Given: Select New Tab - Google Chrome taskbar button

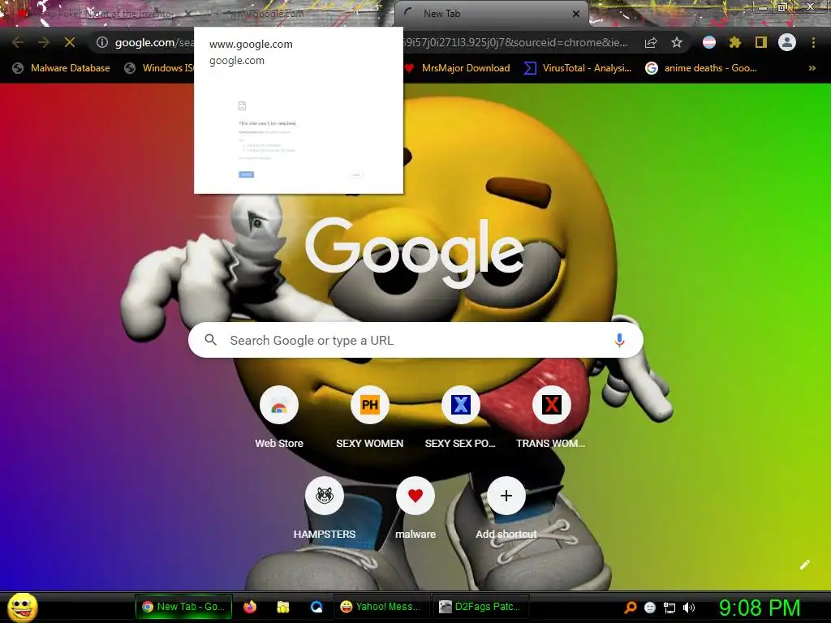Looking at the screenshot, I should tap(183, 607).
